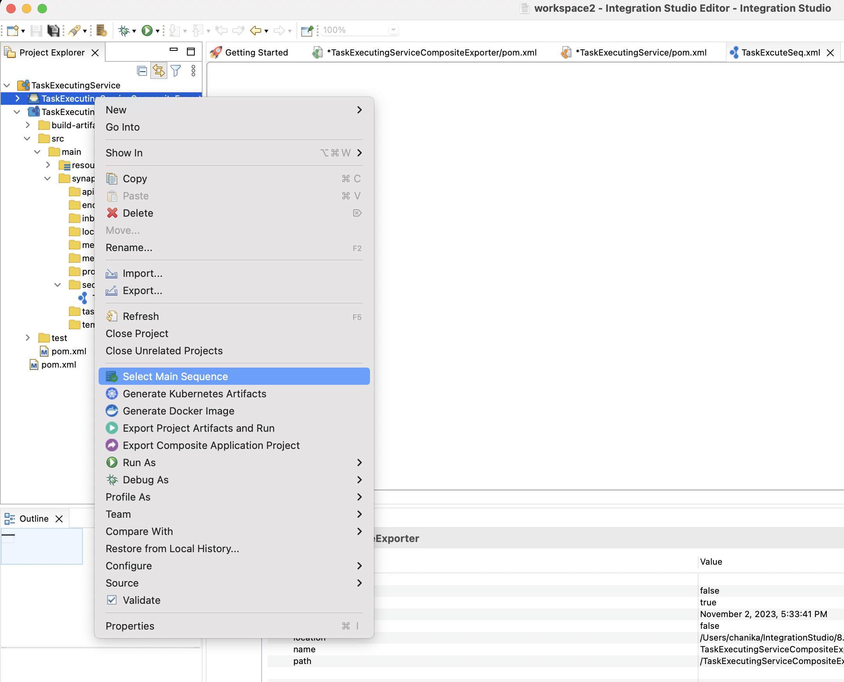Screen dimensions: 844x682
Task: Click the flashlight Search toolbar icon
Action: 74,30
